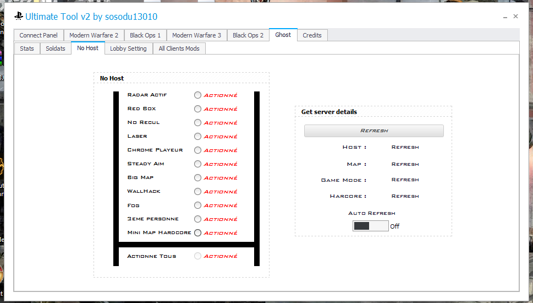Click the Radar Actif label text
This screenshot has height=303, width=533.
coord(147,95)
